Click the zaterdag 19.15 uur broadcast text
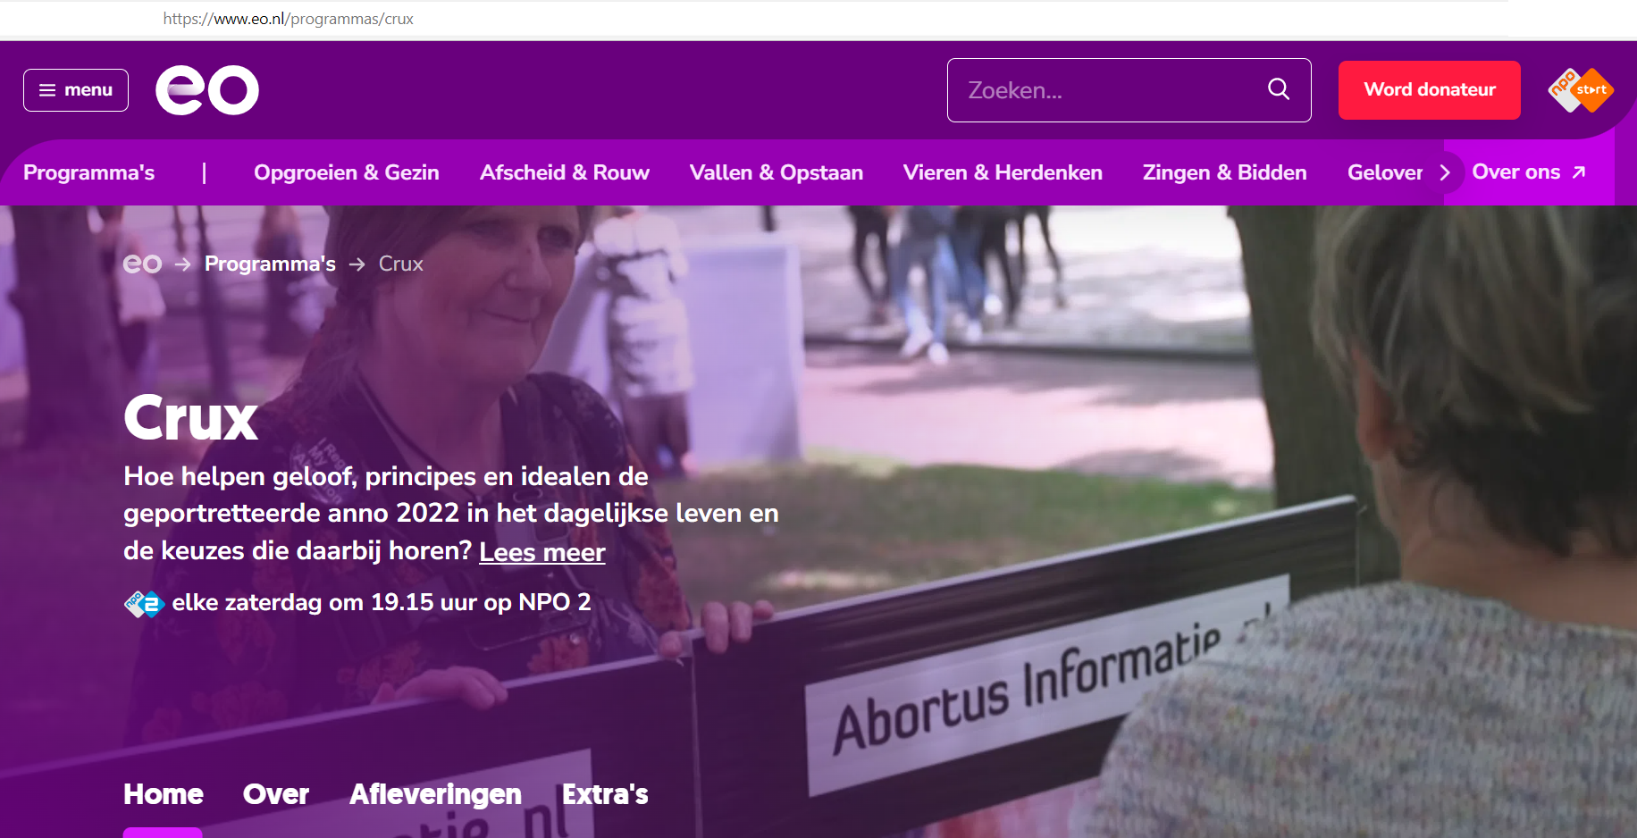Image resolution: width=1637 pixels, height=838 pixels. click(382, 602)
